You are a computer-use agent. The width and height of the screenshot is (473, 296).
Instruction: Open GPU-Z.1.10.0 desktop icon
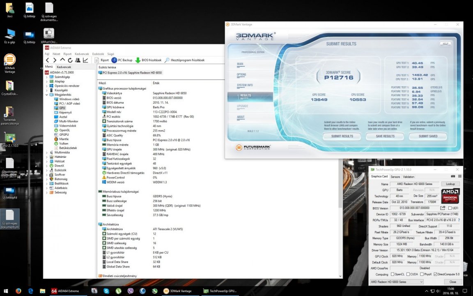click(x=10, y=139)
